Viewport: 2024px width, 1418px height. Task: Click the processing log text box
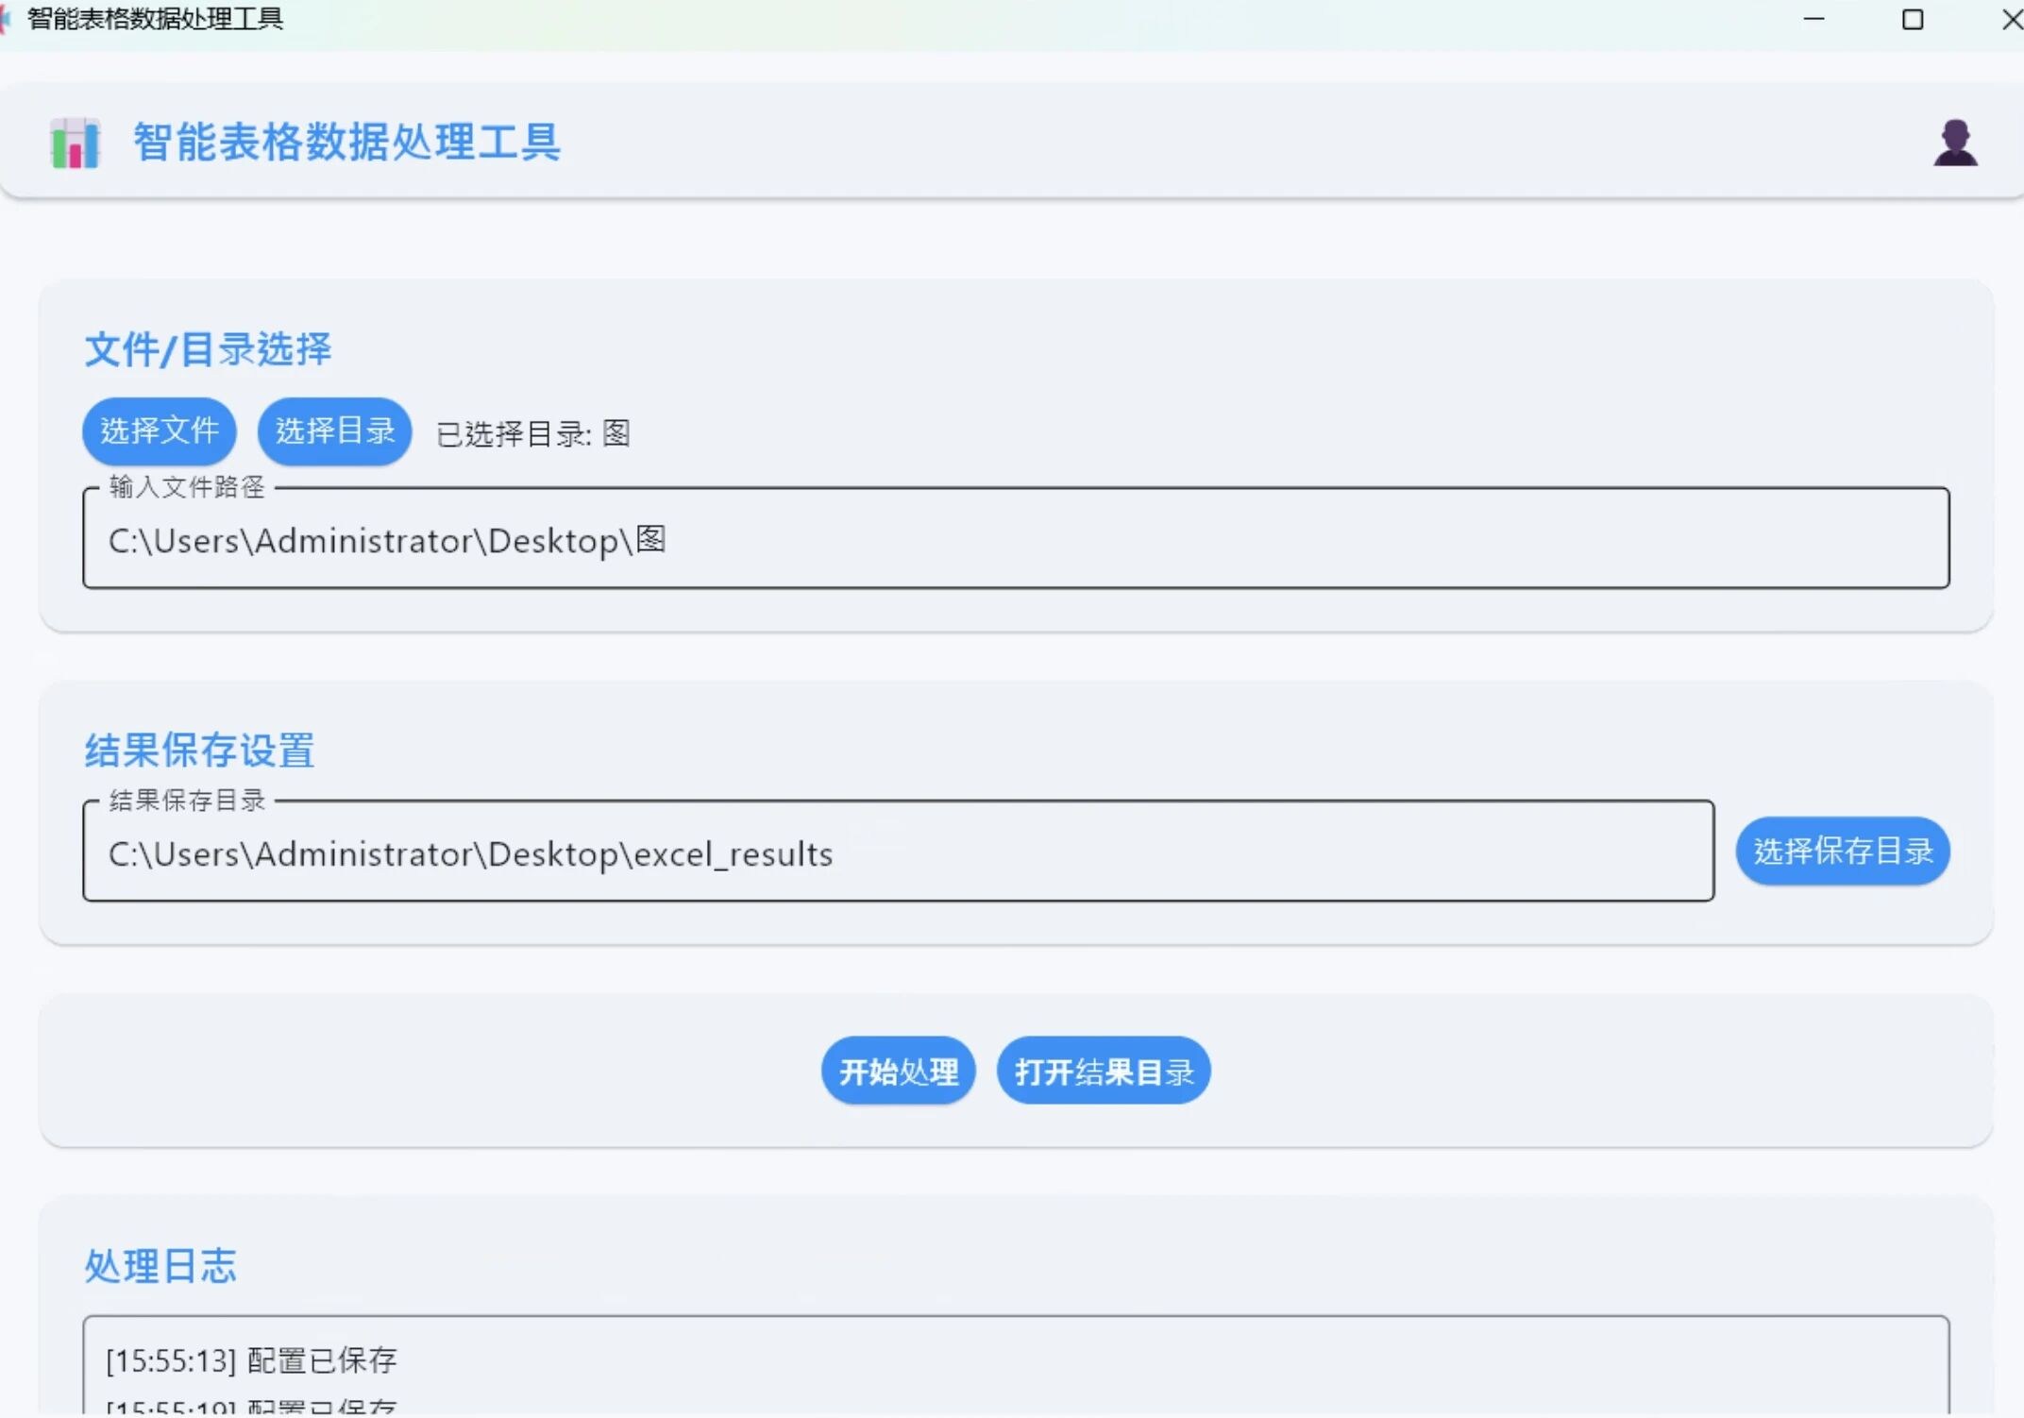click(1015, 1369)
